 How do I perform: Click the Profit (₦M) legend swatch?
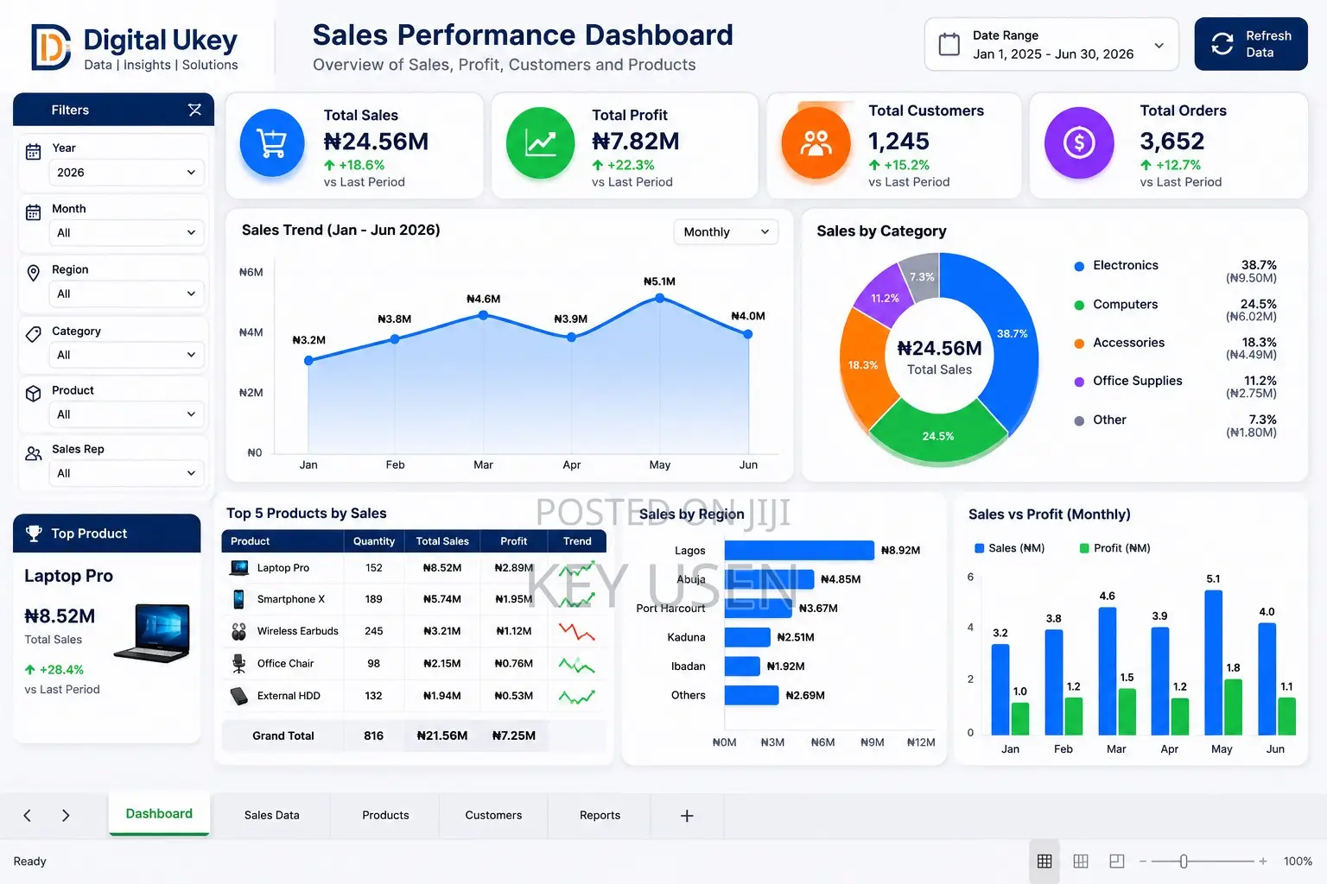click(x=1084, y=548)
